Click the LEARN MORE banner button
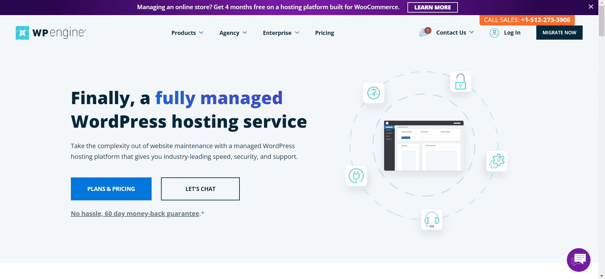605x279 pixels. click(432, 7)
